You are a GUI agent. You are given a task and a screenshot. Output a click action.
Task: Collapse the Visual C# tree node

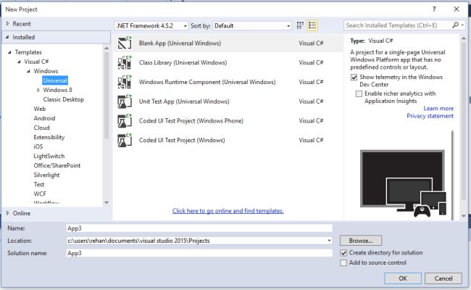pyautogui.click(x=19, y=62)
